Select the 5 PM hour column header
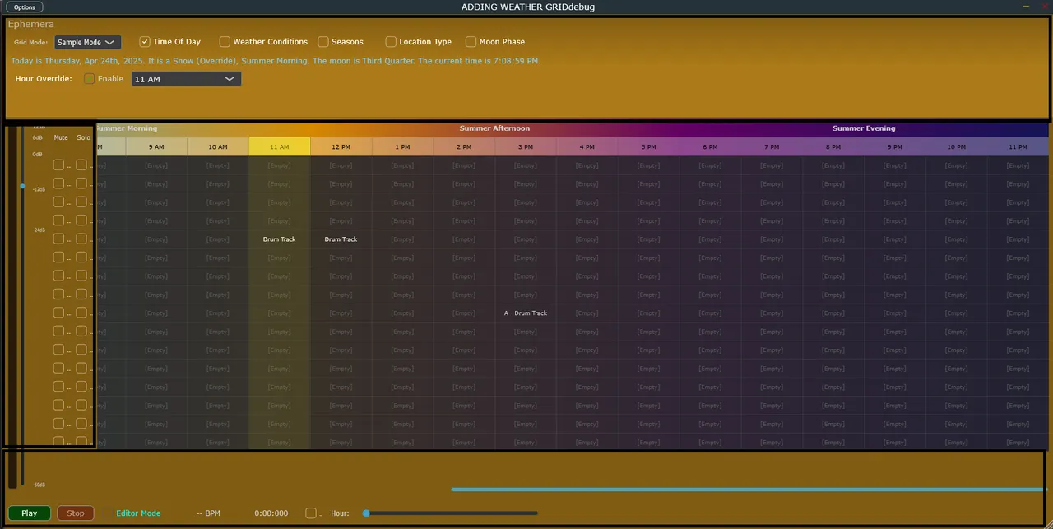 (649, 146)
